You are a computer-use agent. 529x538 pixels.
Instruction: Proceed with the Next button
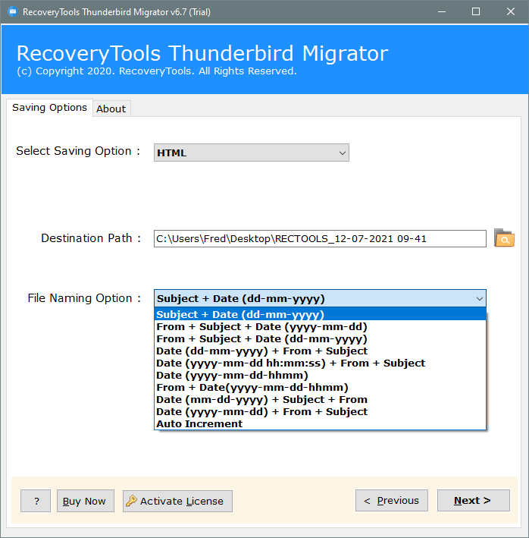click(x=474, y=501)
